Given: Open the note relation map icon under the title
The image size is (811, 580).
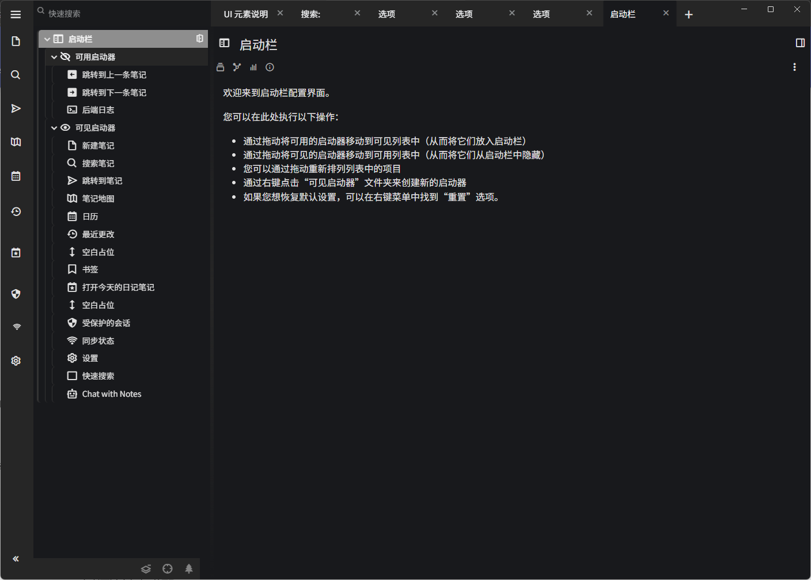Looking at the screenshot, I should [x=237, y=67].
